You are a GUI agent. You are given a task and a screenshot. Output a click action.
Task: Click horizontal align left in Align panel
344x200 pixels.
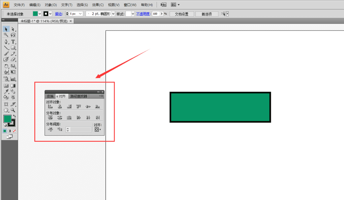(50, 107)
